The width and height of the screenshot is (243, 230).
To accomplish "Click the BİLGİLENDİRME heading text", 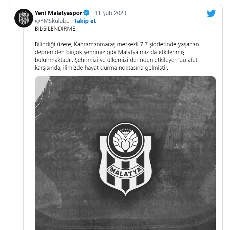I will pos(55,29).
